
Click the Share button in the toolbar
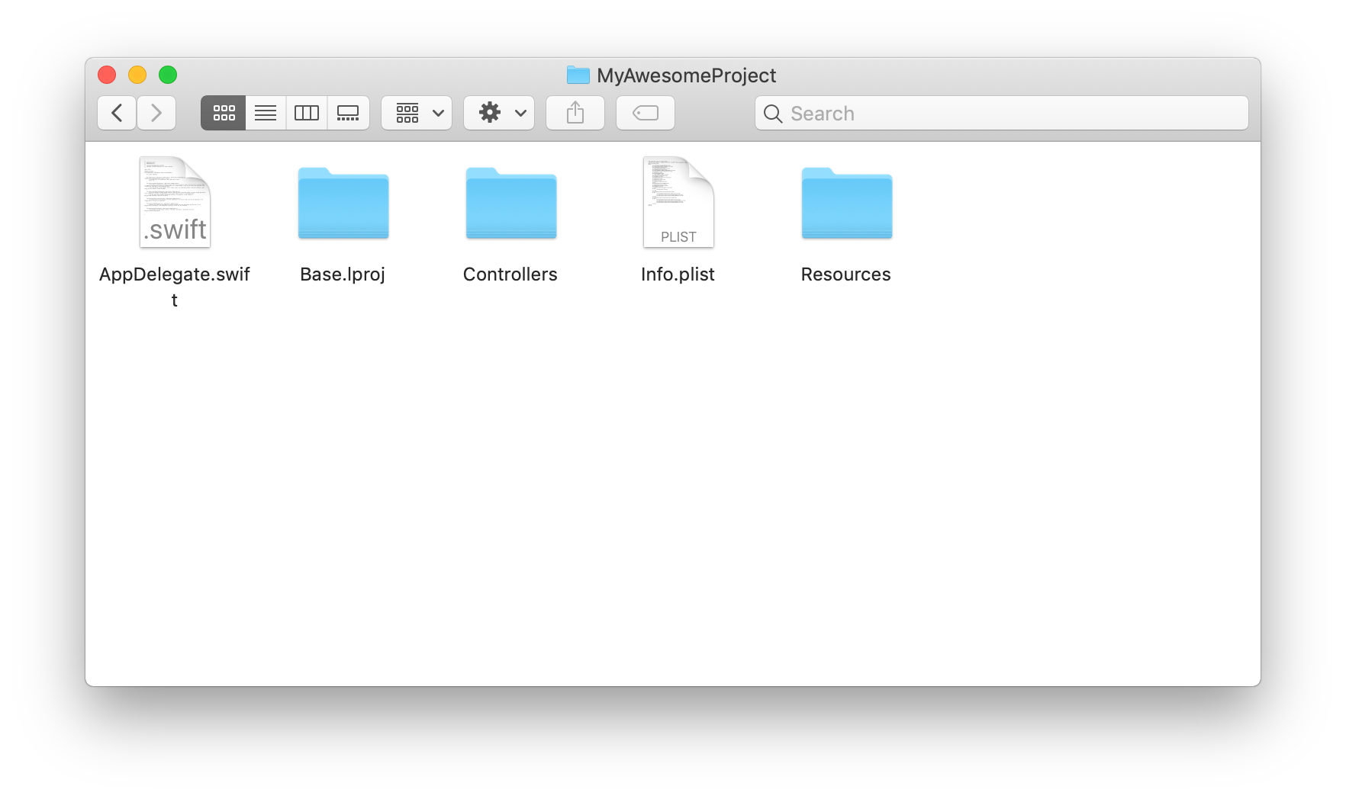pyautogui.click(x=575, y=113)
